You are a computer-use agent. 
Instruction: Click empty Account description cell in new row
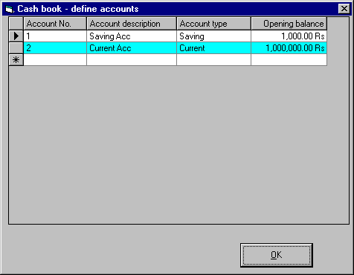(132, 60)
